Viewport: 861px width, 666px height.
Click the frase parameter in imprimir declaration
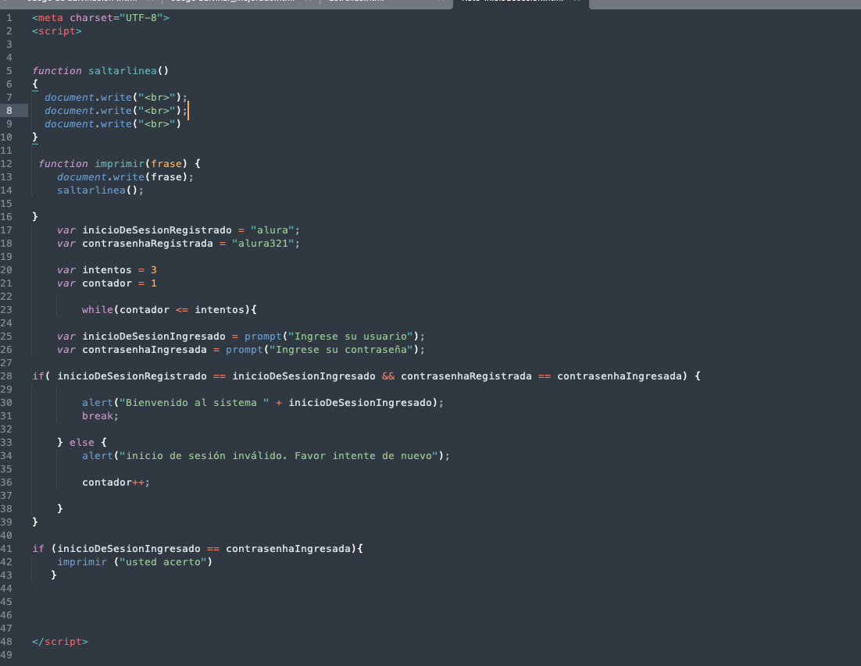coord(166,164)
